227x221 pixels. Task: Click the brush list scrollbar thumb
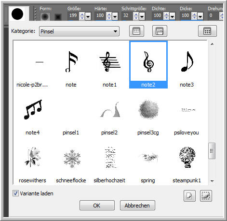[x=212, y=151]
